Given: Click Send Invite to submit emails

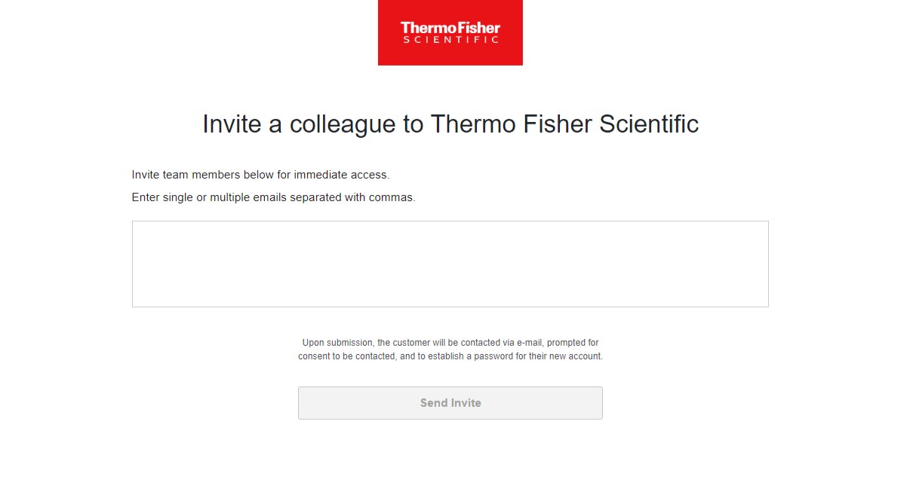Looking at the screenshot, I should click(x=450, y=402).
